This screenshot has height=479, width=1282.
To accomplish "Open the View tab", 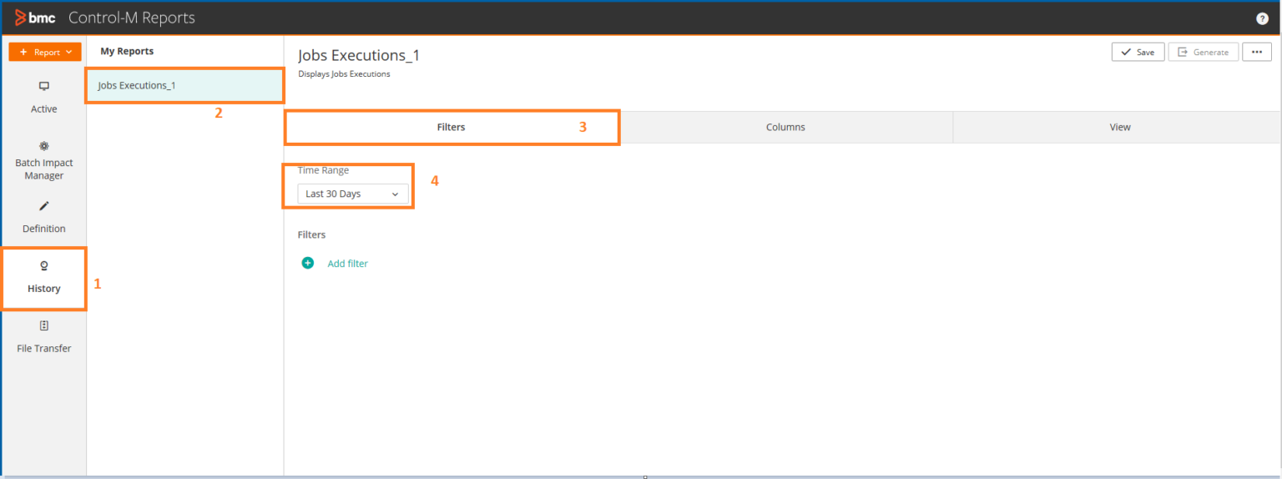I will [1120, 128].
